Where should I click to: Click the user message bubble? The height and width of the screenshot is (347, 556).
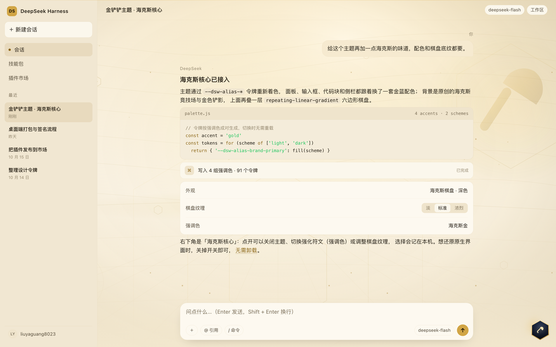(398, 49)
